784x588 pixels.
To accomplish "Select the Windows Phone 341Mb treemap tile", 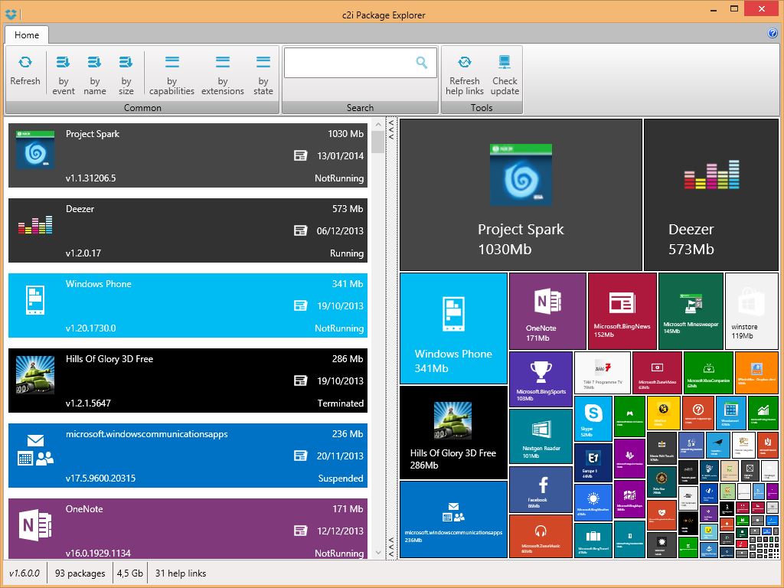I will 453,328.
